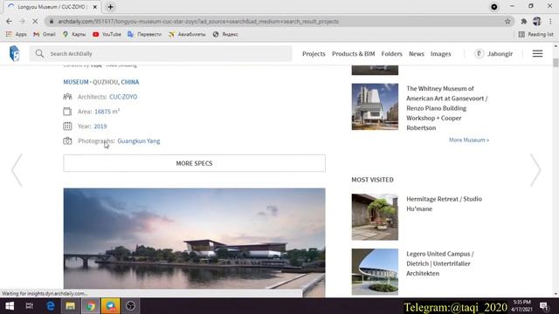Open Яндекс bookmark
Image resolution: width=559 pixels, height=314 pixels.
(225, 34)
